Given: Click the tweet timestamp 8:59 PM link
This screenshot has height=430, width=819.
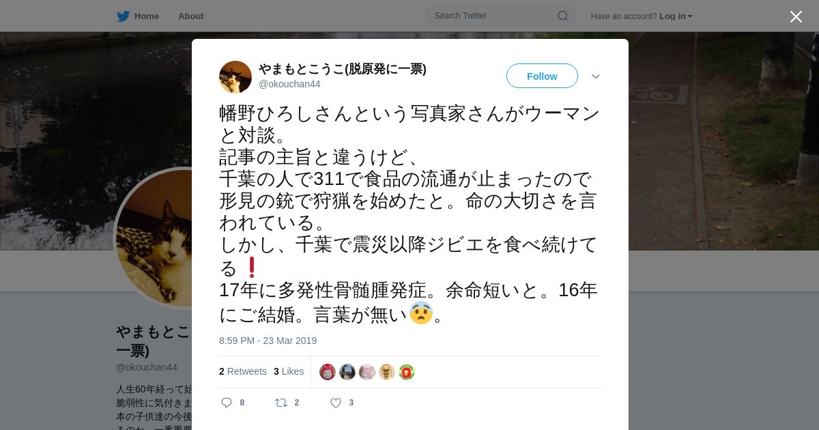Looking at the screenshot, I should coord(268,341).
